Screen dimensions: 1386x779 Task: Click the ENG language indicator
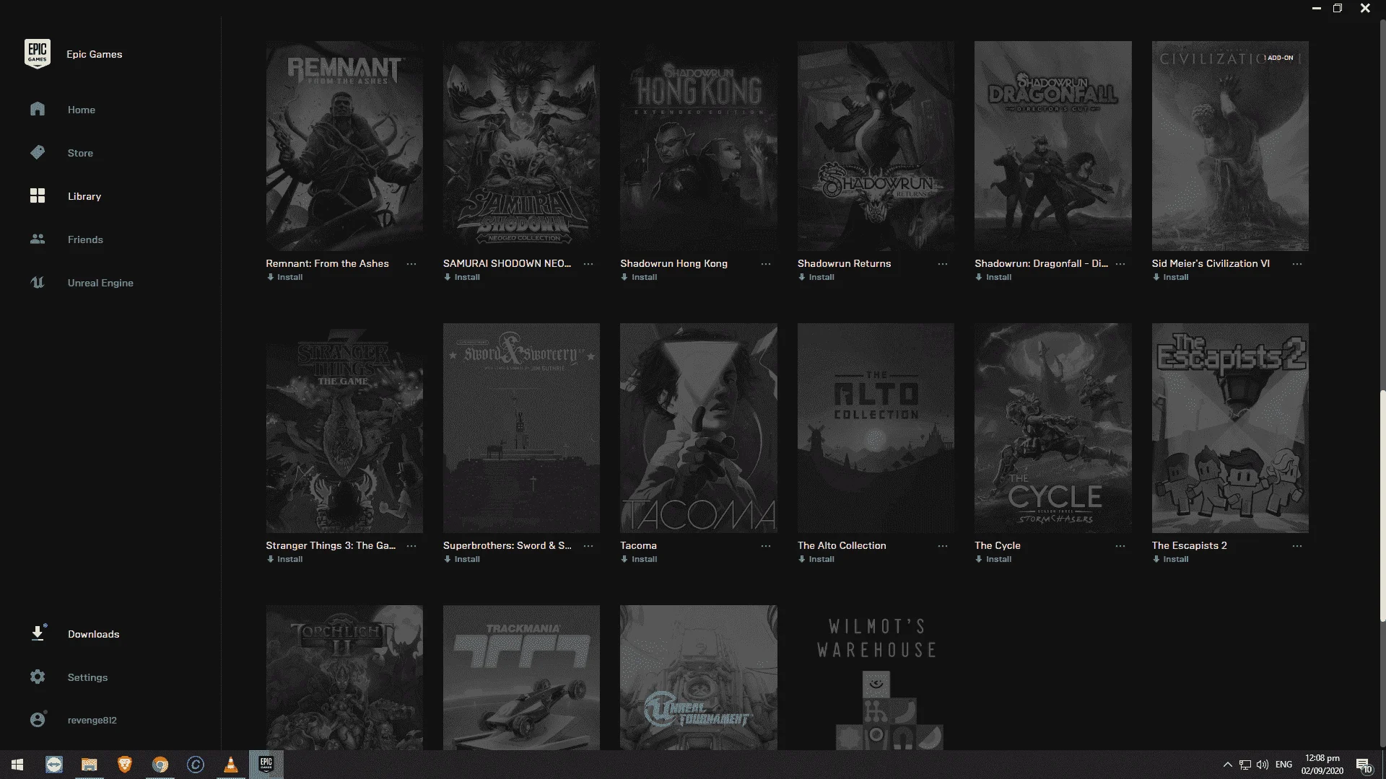[1283, 765]
